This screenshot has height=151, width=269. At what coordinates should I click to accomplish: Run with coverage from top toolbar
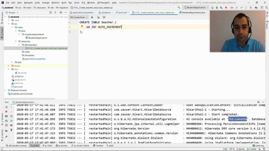click(222, 8)
